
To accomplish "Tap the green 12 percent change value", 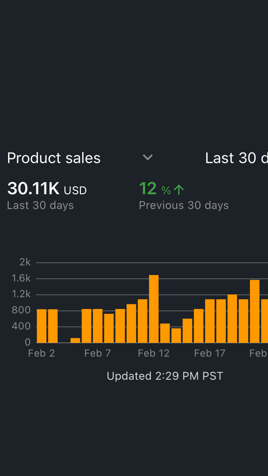I will (148, 189).
